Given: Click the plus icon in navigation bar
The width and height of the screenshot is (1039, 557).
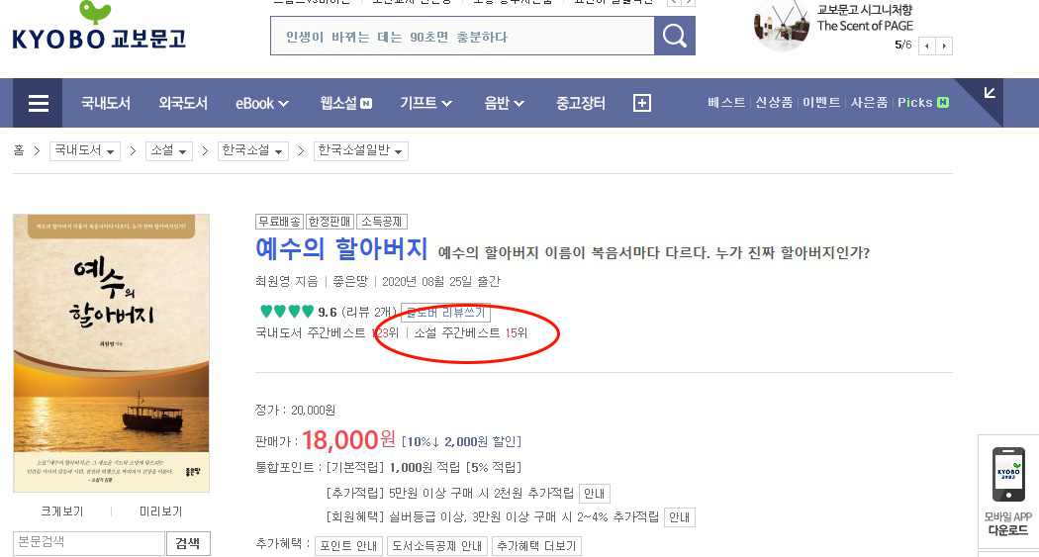Looking at the screenshot, I should click(641, 103).
